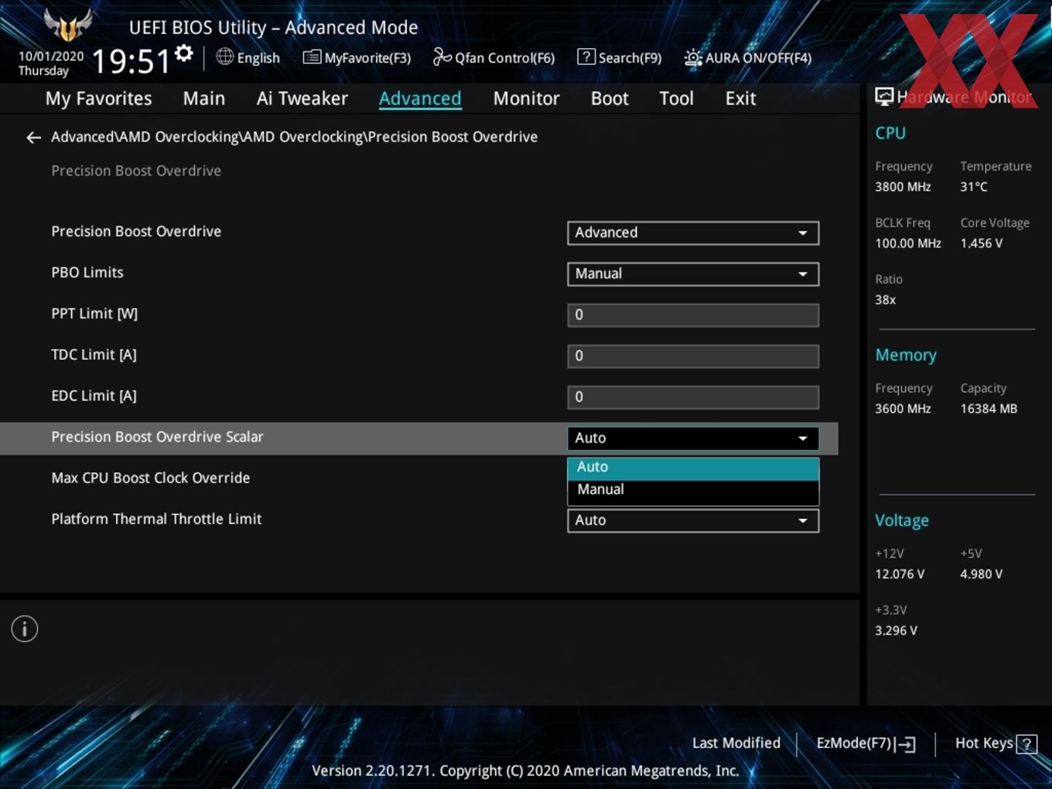Click the 1.456 V core voltage value

pyautogui.click(x=982, y=243)
